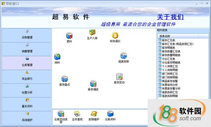The height and width of the screenshot is (127, 211).
Task: Open the 仓库变动类型 icon
Action: tap(61, 114)
